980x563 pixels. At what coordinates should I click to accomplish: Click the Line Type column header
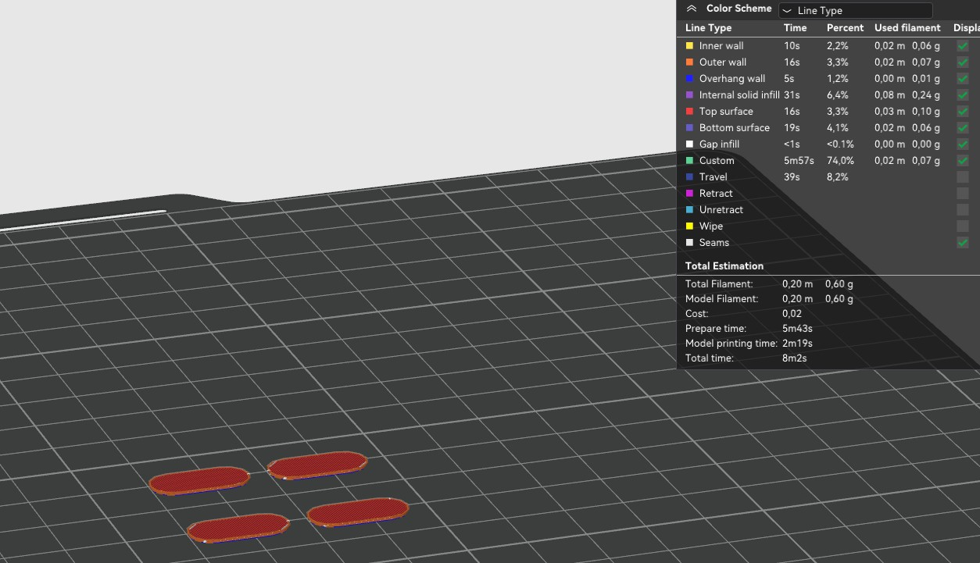(x=708, y=28)
